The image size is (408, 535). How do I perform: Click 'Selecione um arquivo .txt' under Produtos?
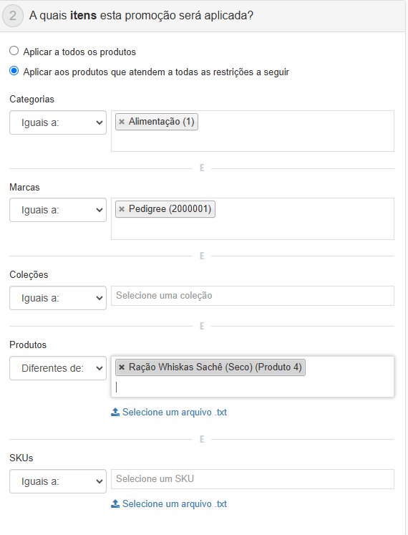175,412
